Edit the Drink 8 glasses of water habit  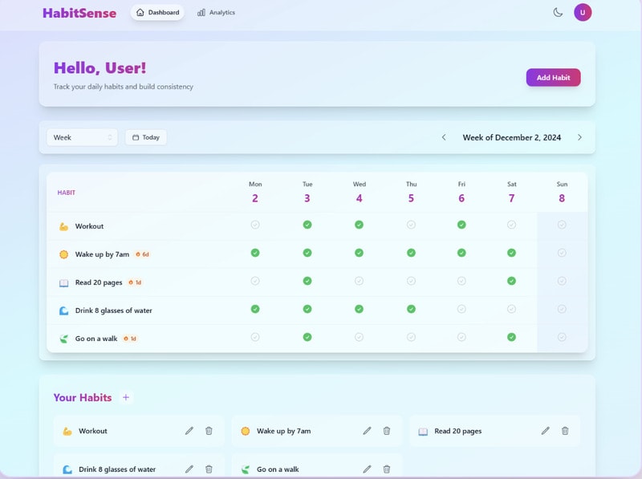coord(189,469)
